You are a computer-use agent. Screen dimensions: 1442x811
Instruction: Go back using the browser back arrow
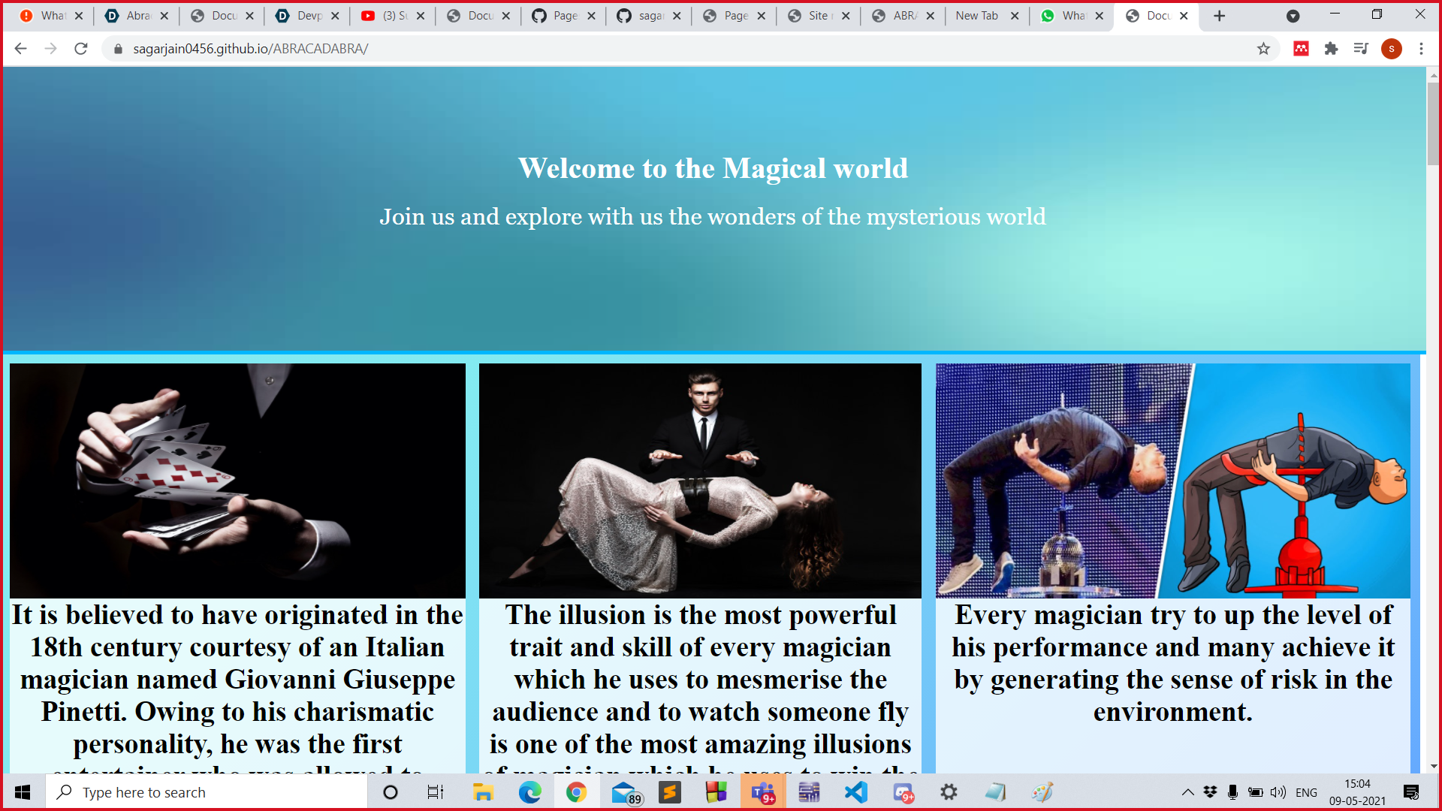tap(21, 49)
